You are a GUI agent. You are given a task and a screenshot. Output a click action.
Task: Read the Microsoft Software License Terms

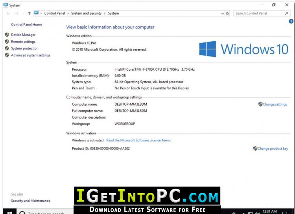[138, 140]
